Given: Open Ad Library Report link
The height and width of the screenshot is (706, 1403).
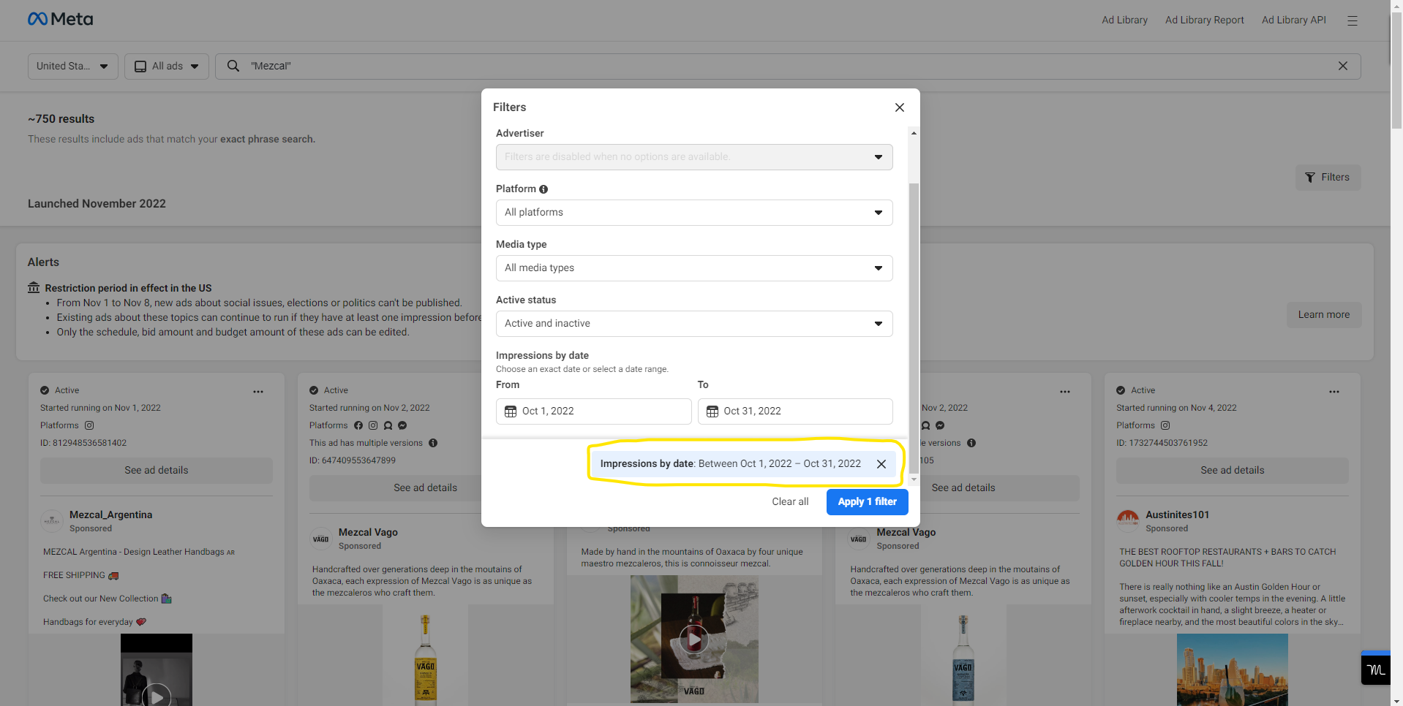Looking at the screenshot, I should coord(1204,20).
